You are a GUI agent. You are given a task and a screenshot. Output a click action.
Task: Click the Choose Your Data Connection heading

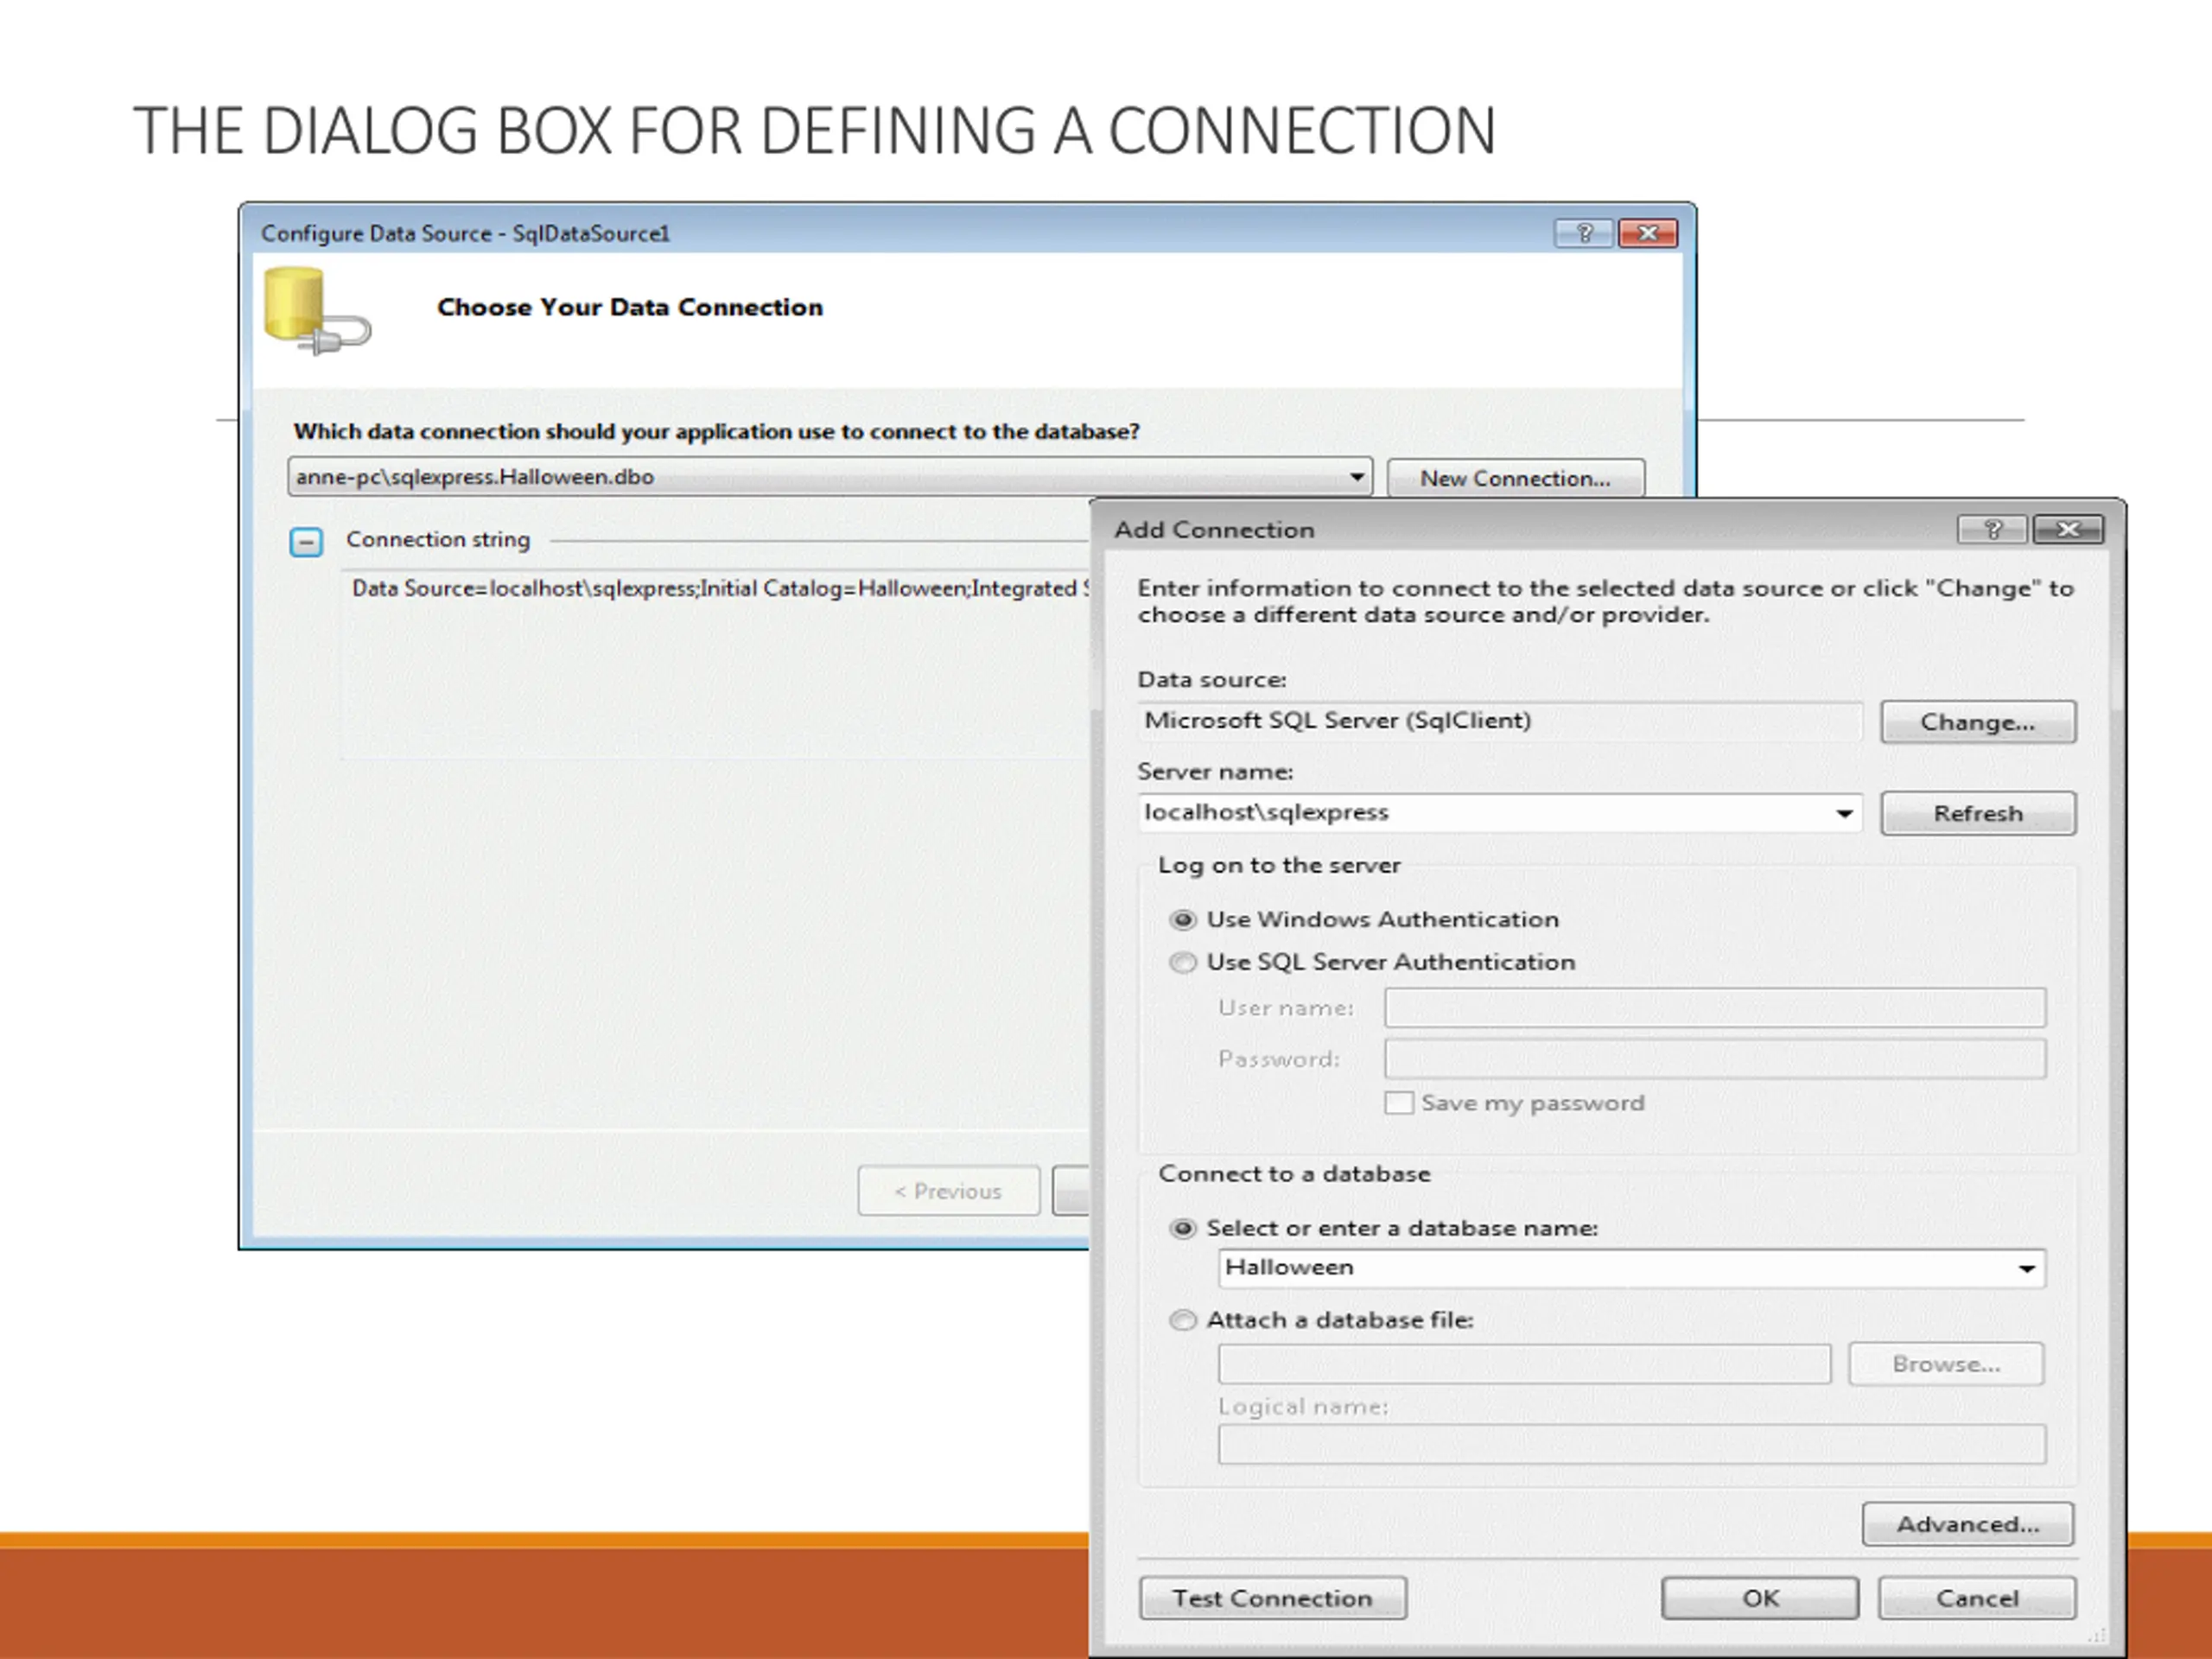tap(630, 307)
